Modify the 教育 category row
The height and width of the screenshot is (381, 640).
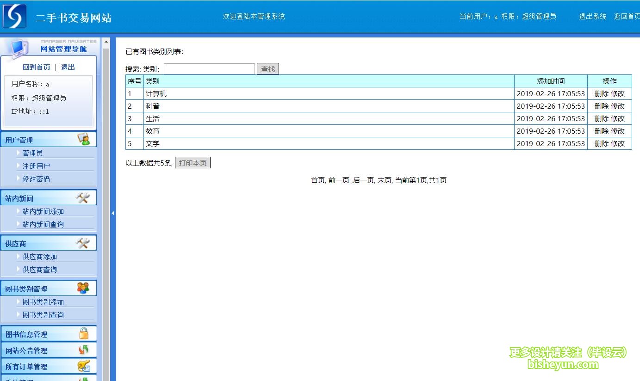(x=618, y=131)
